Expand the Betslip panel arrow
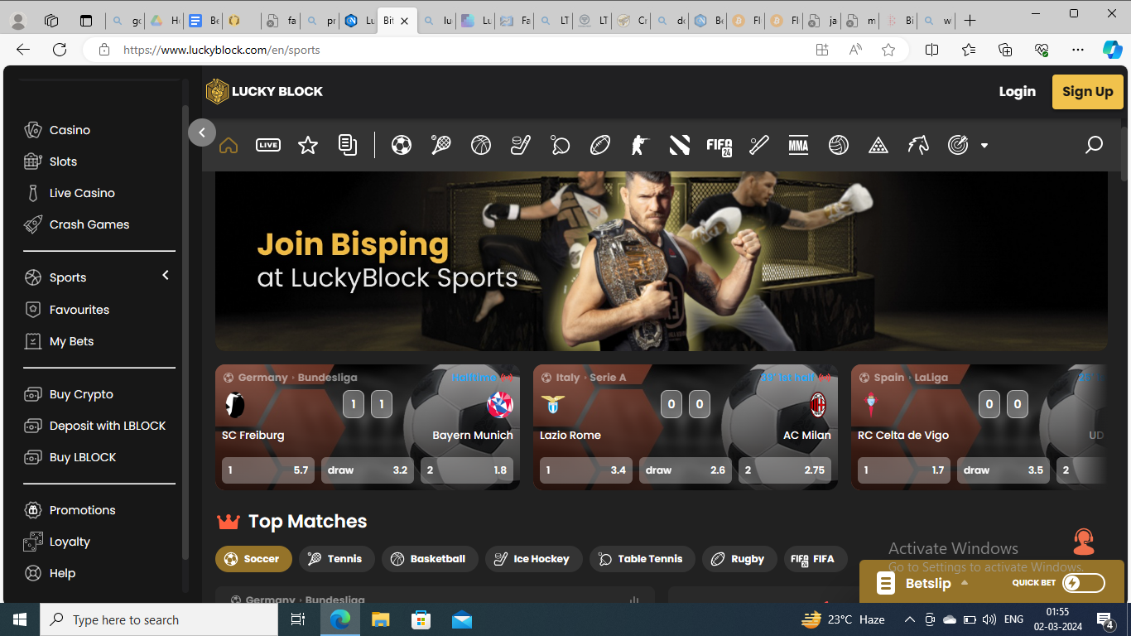This screenshot has width=1131, height=636. [x=965, y=583]
